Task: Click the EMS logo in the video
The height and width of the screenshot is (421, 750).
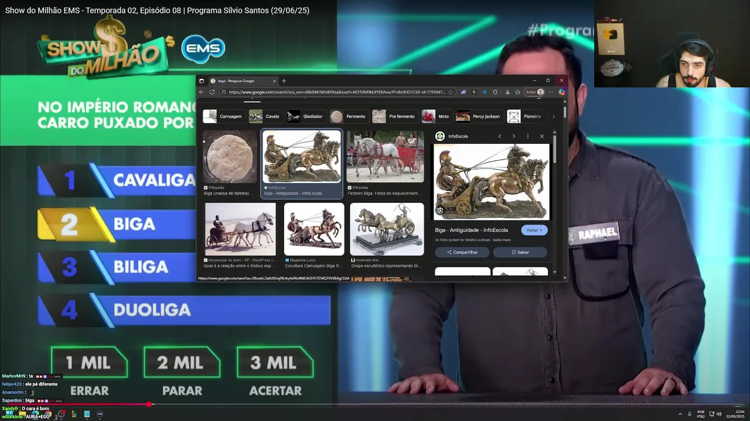Action: pos(203,49)
